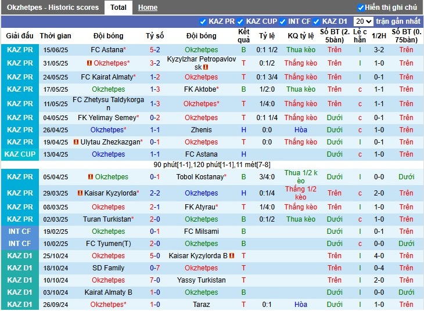
Task: Click the Tỷ số column header
Action: tap(155, 35)
